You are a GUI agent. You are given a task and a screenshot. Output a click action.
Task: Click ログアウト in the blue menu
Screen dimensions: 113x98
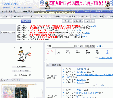(109, 11)
